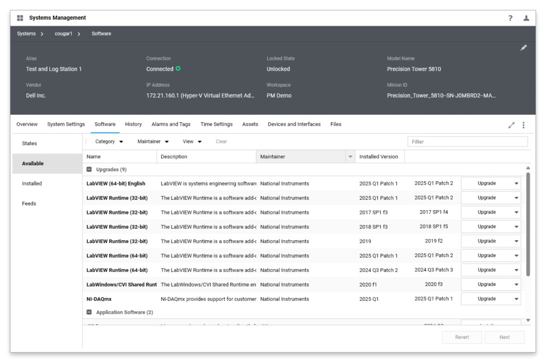This screenshot has width=546, height=363.
Task: Collapse the Upgrades (9) group
Action: click(89, 170)
